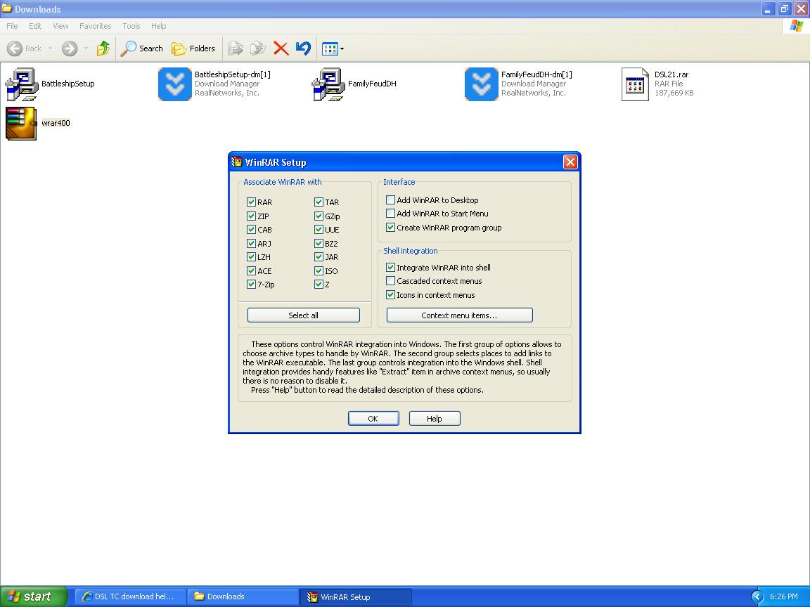Toggle the TAR association checkbox
Viewport: 810px width, 607px height.
[319, 202]
